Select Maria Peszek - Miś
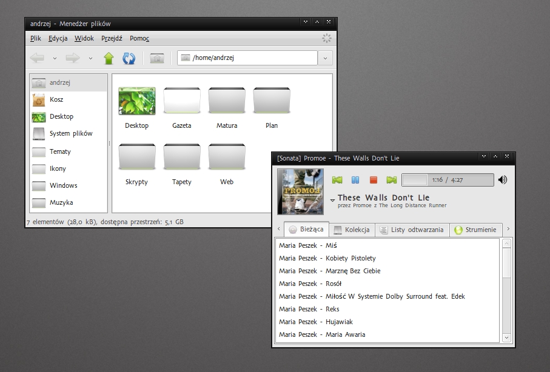Viewport: 550px width, 372px height. pyautogui.click(x=387, y=245)
